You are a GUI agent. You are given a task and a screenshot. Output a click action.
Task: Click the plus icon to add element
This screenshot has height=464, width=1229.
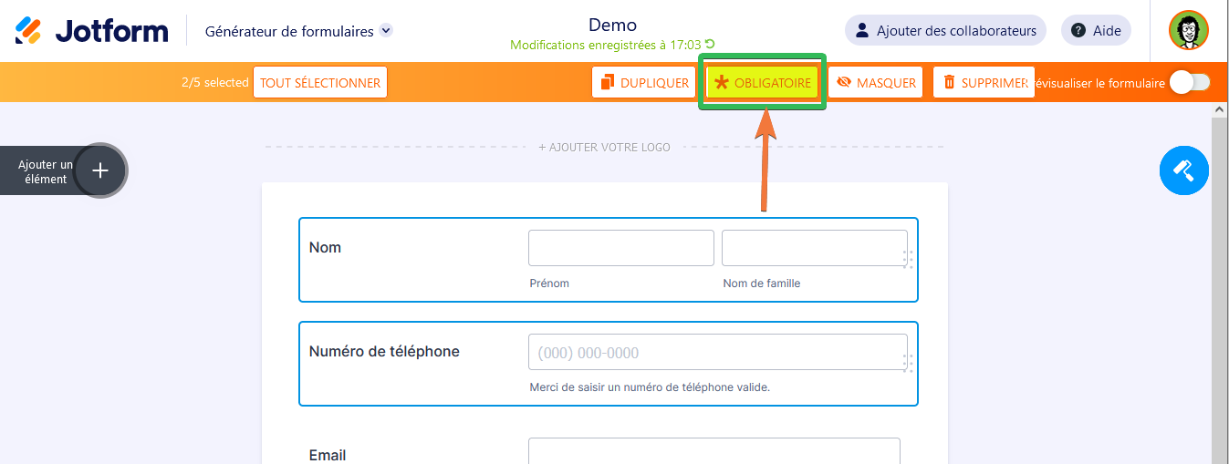click(100, 170)
